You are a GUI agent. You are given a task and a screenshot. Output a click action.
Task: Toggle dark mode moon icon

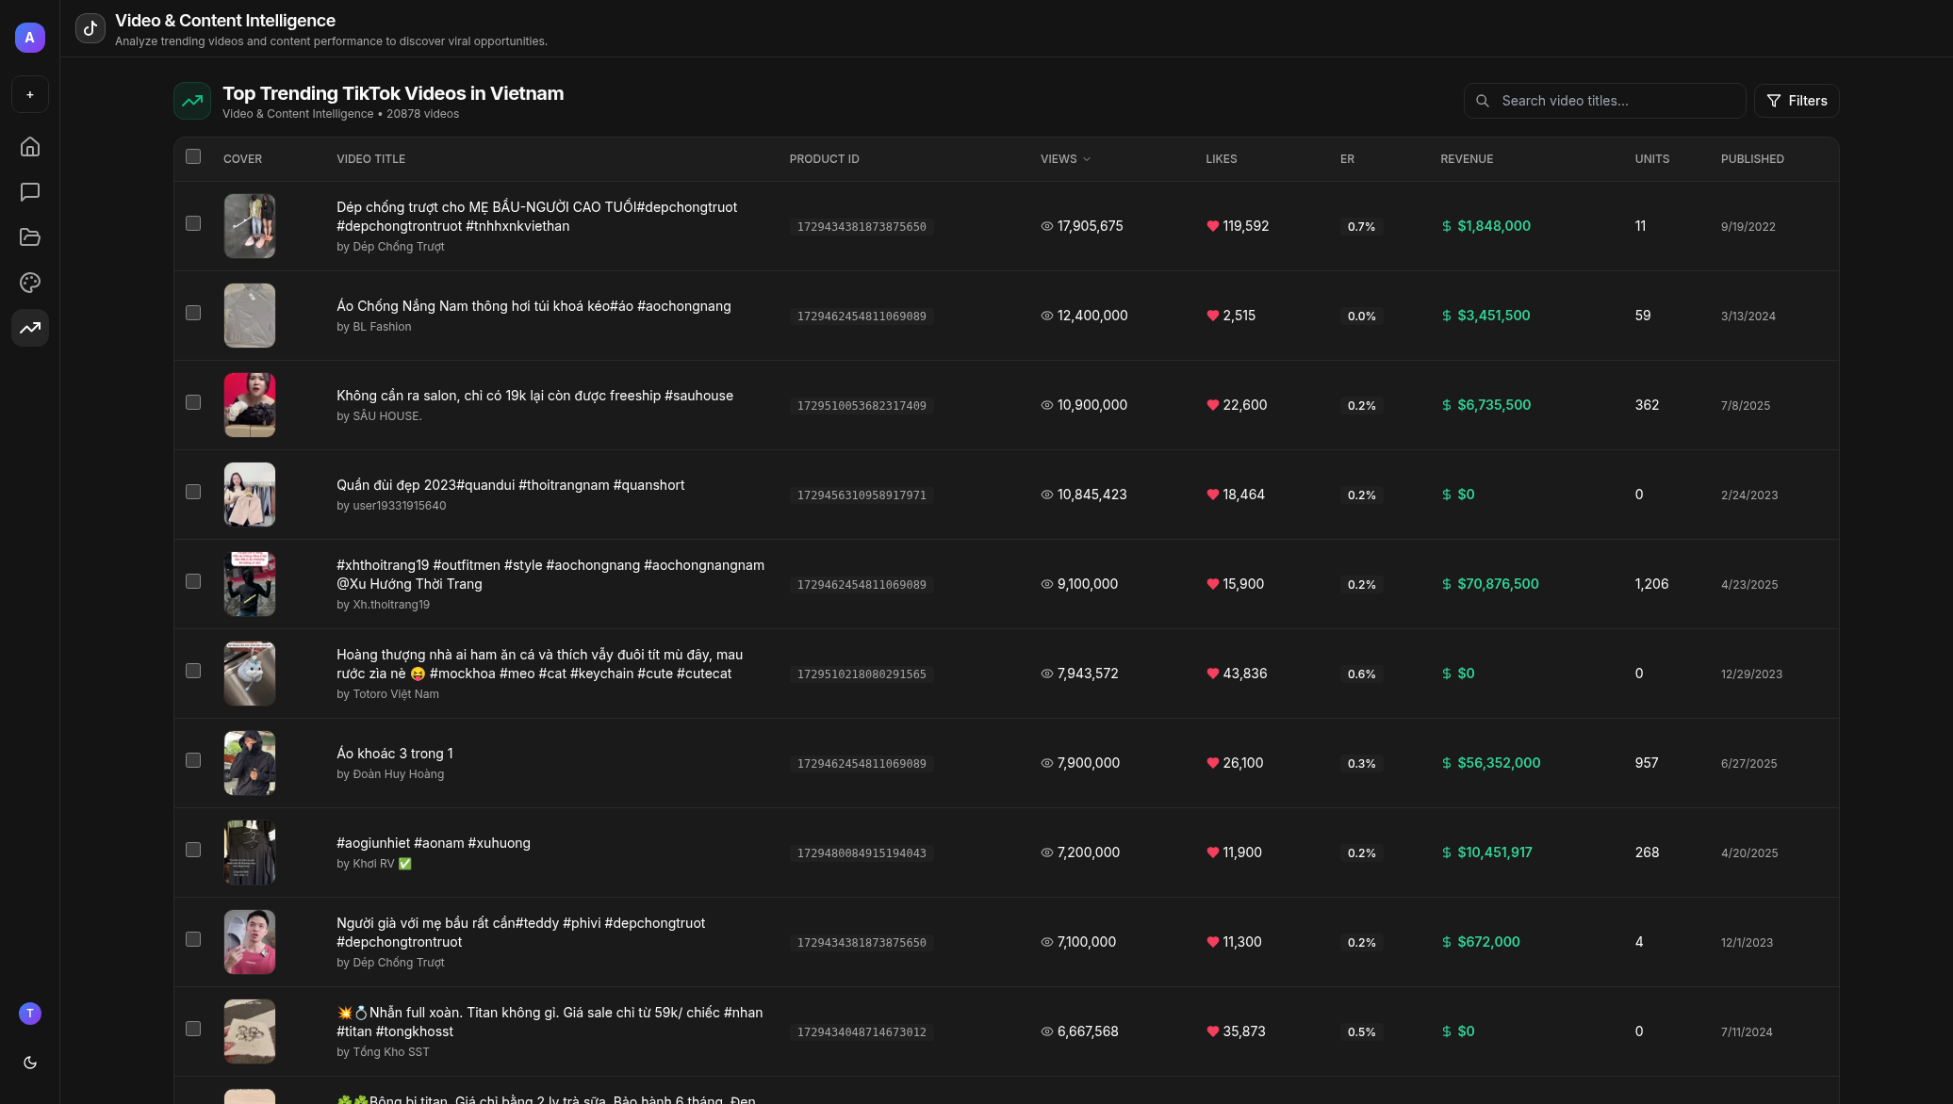click(x=30, y=1063)
